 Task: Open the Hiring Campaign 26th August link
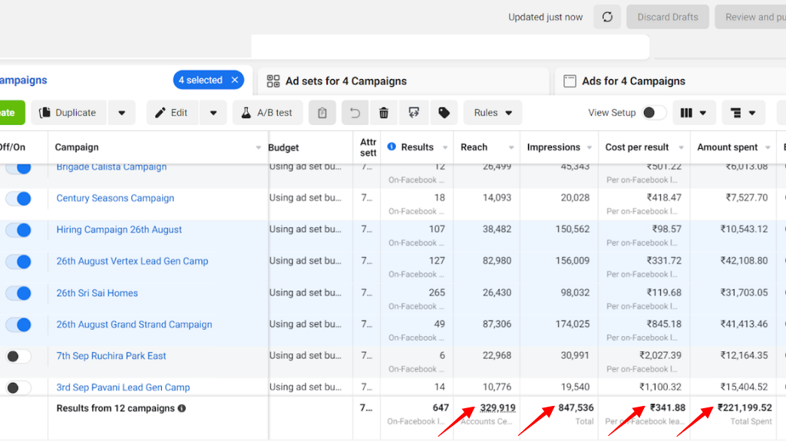click(x=119, y=229)
